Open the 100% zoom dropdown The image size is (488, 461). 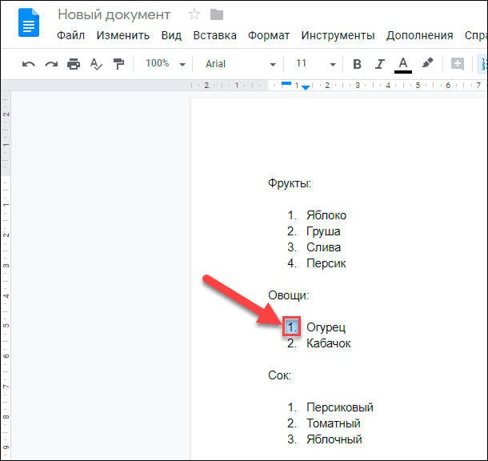tap(165, 64)
